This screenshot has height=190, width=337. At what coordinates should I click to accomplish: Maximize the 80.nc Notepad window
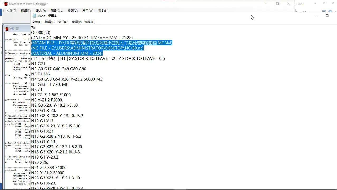327,16
